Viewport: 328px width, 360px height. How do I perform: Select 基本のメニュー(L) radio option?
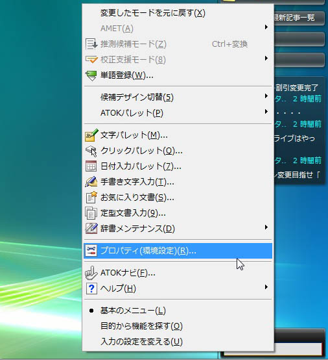tap(178, 311)
